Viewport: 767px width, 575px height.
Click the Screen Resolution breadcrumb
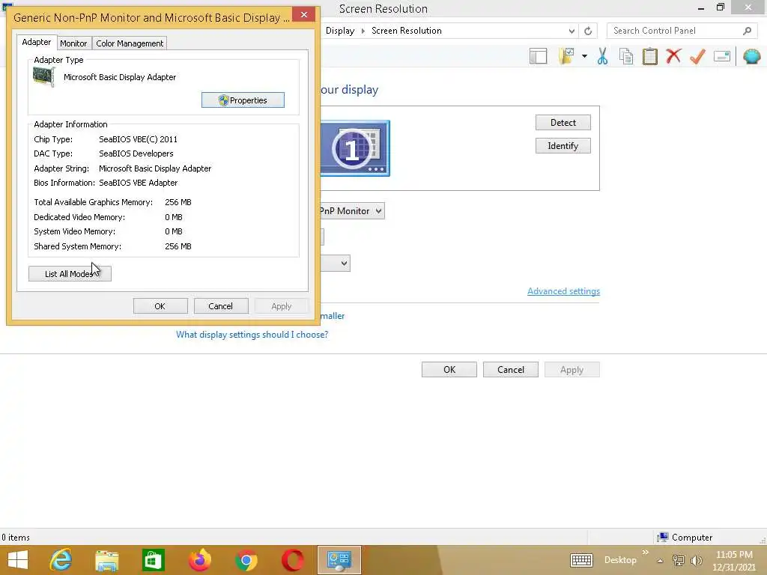coord(407,31)
